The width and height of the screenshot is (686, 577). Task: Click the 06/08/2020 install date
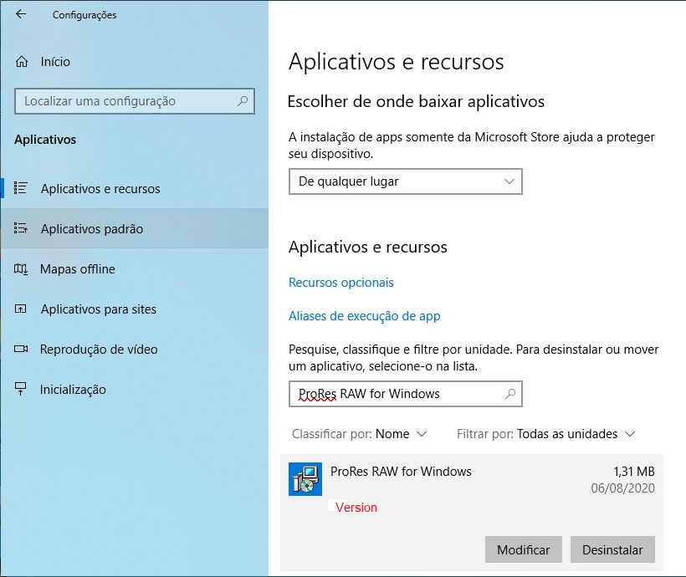coord(622,488)
